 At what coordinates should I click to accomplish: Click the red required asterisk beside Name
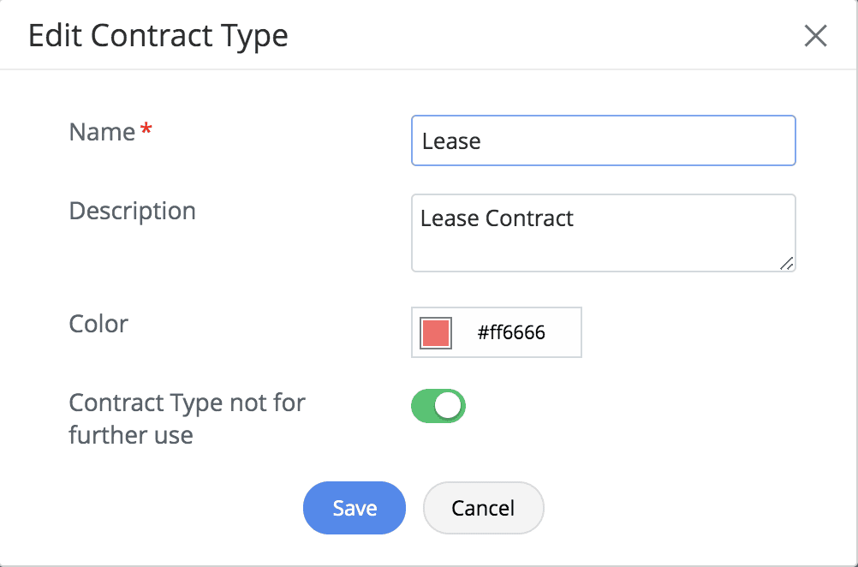pyautogui.click(x=146, y=130)
